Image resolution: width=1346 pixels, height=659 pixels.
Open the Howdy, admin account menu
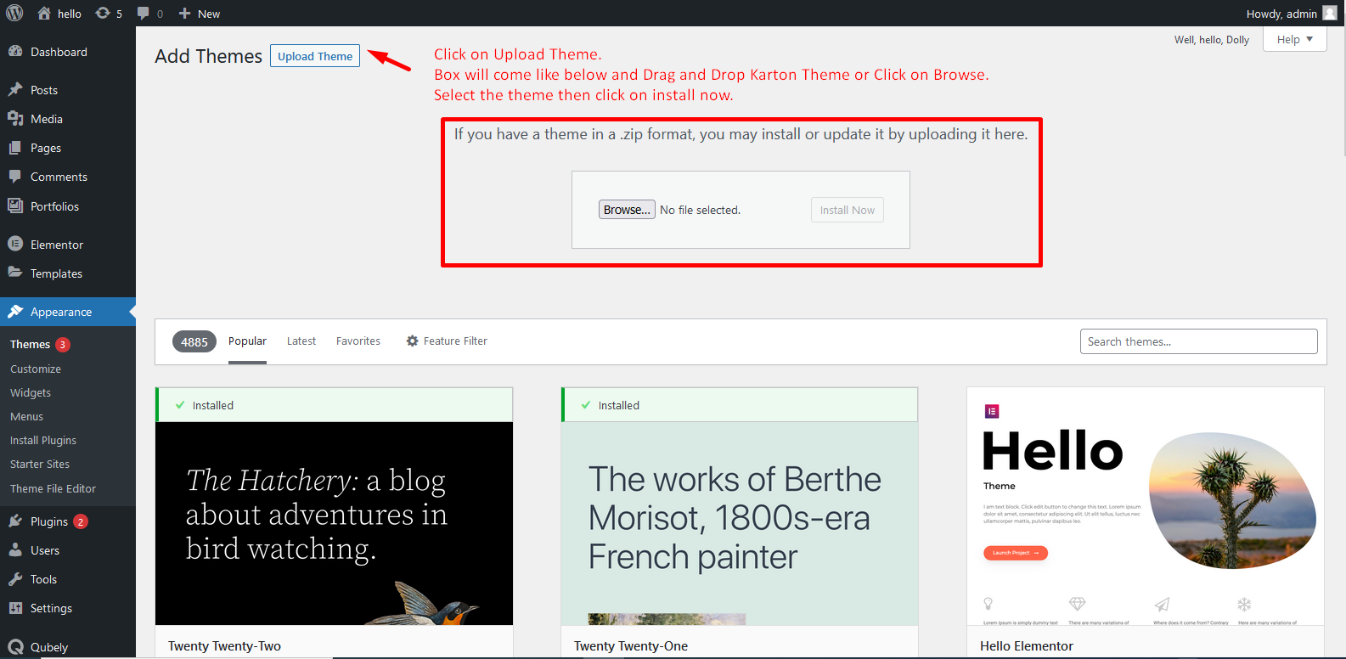(x=1281, y=14)
